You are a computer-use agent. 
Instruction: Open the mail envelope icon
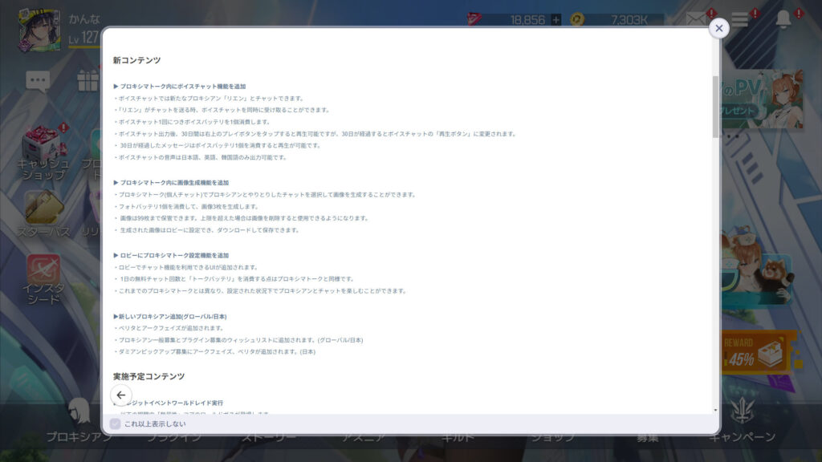696,19
